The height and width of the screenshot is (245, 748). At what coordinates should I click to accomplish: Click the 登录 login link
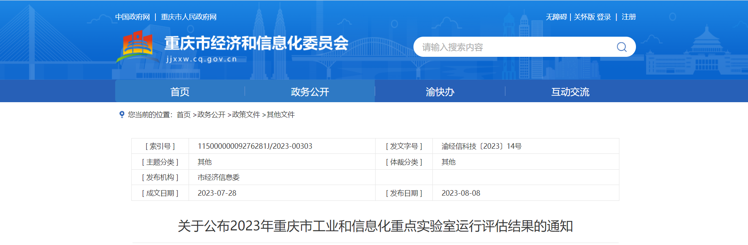click(x=604, y=17)
